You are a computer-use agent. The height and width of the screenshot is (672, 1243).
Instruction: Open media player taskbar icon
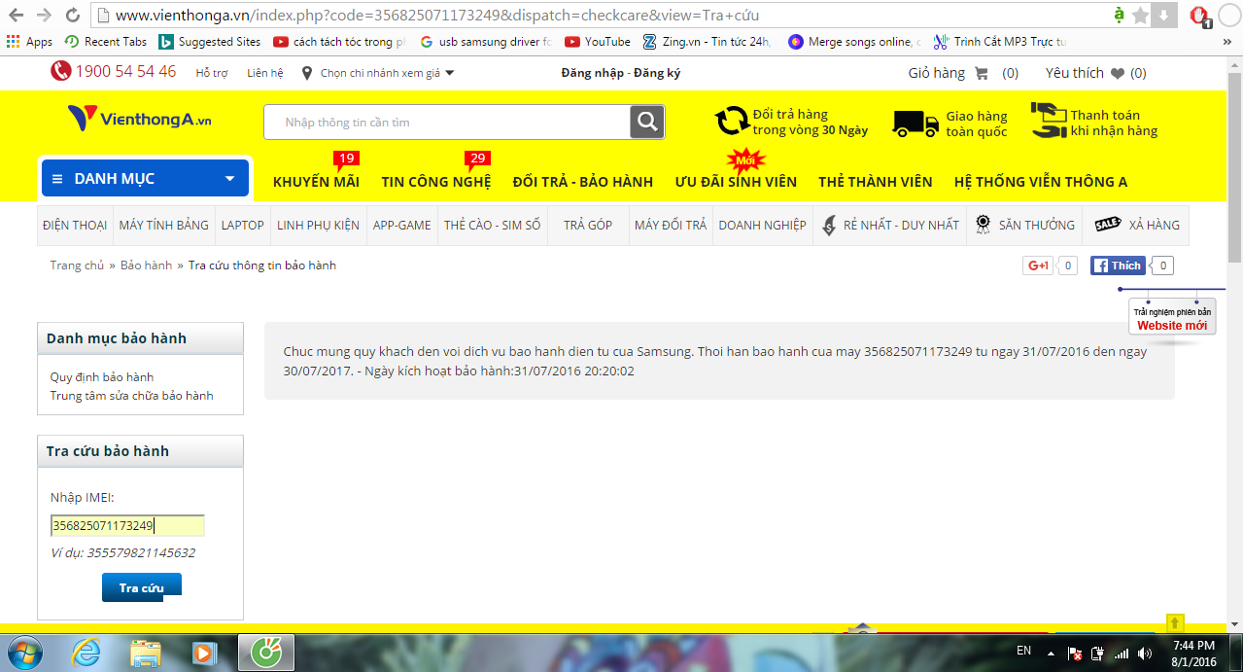(204, 654)
